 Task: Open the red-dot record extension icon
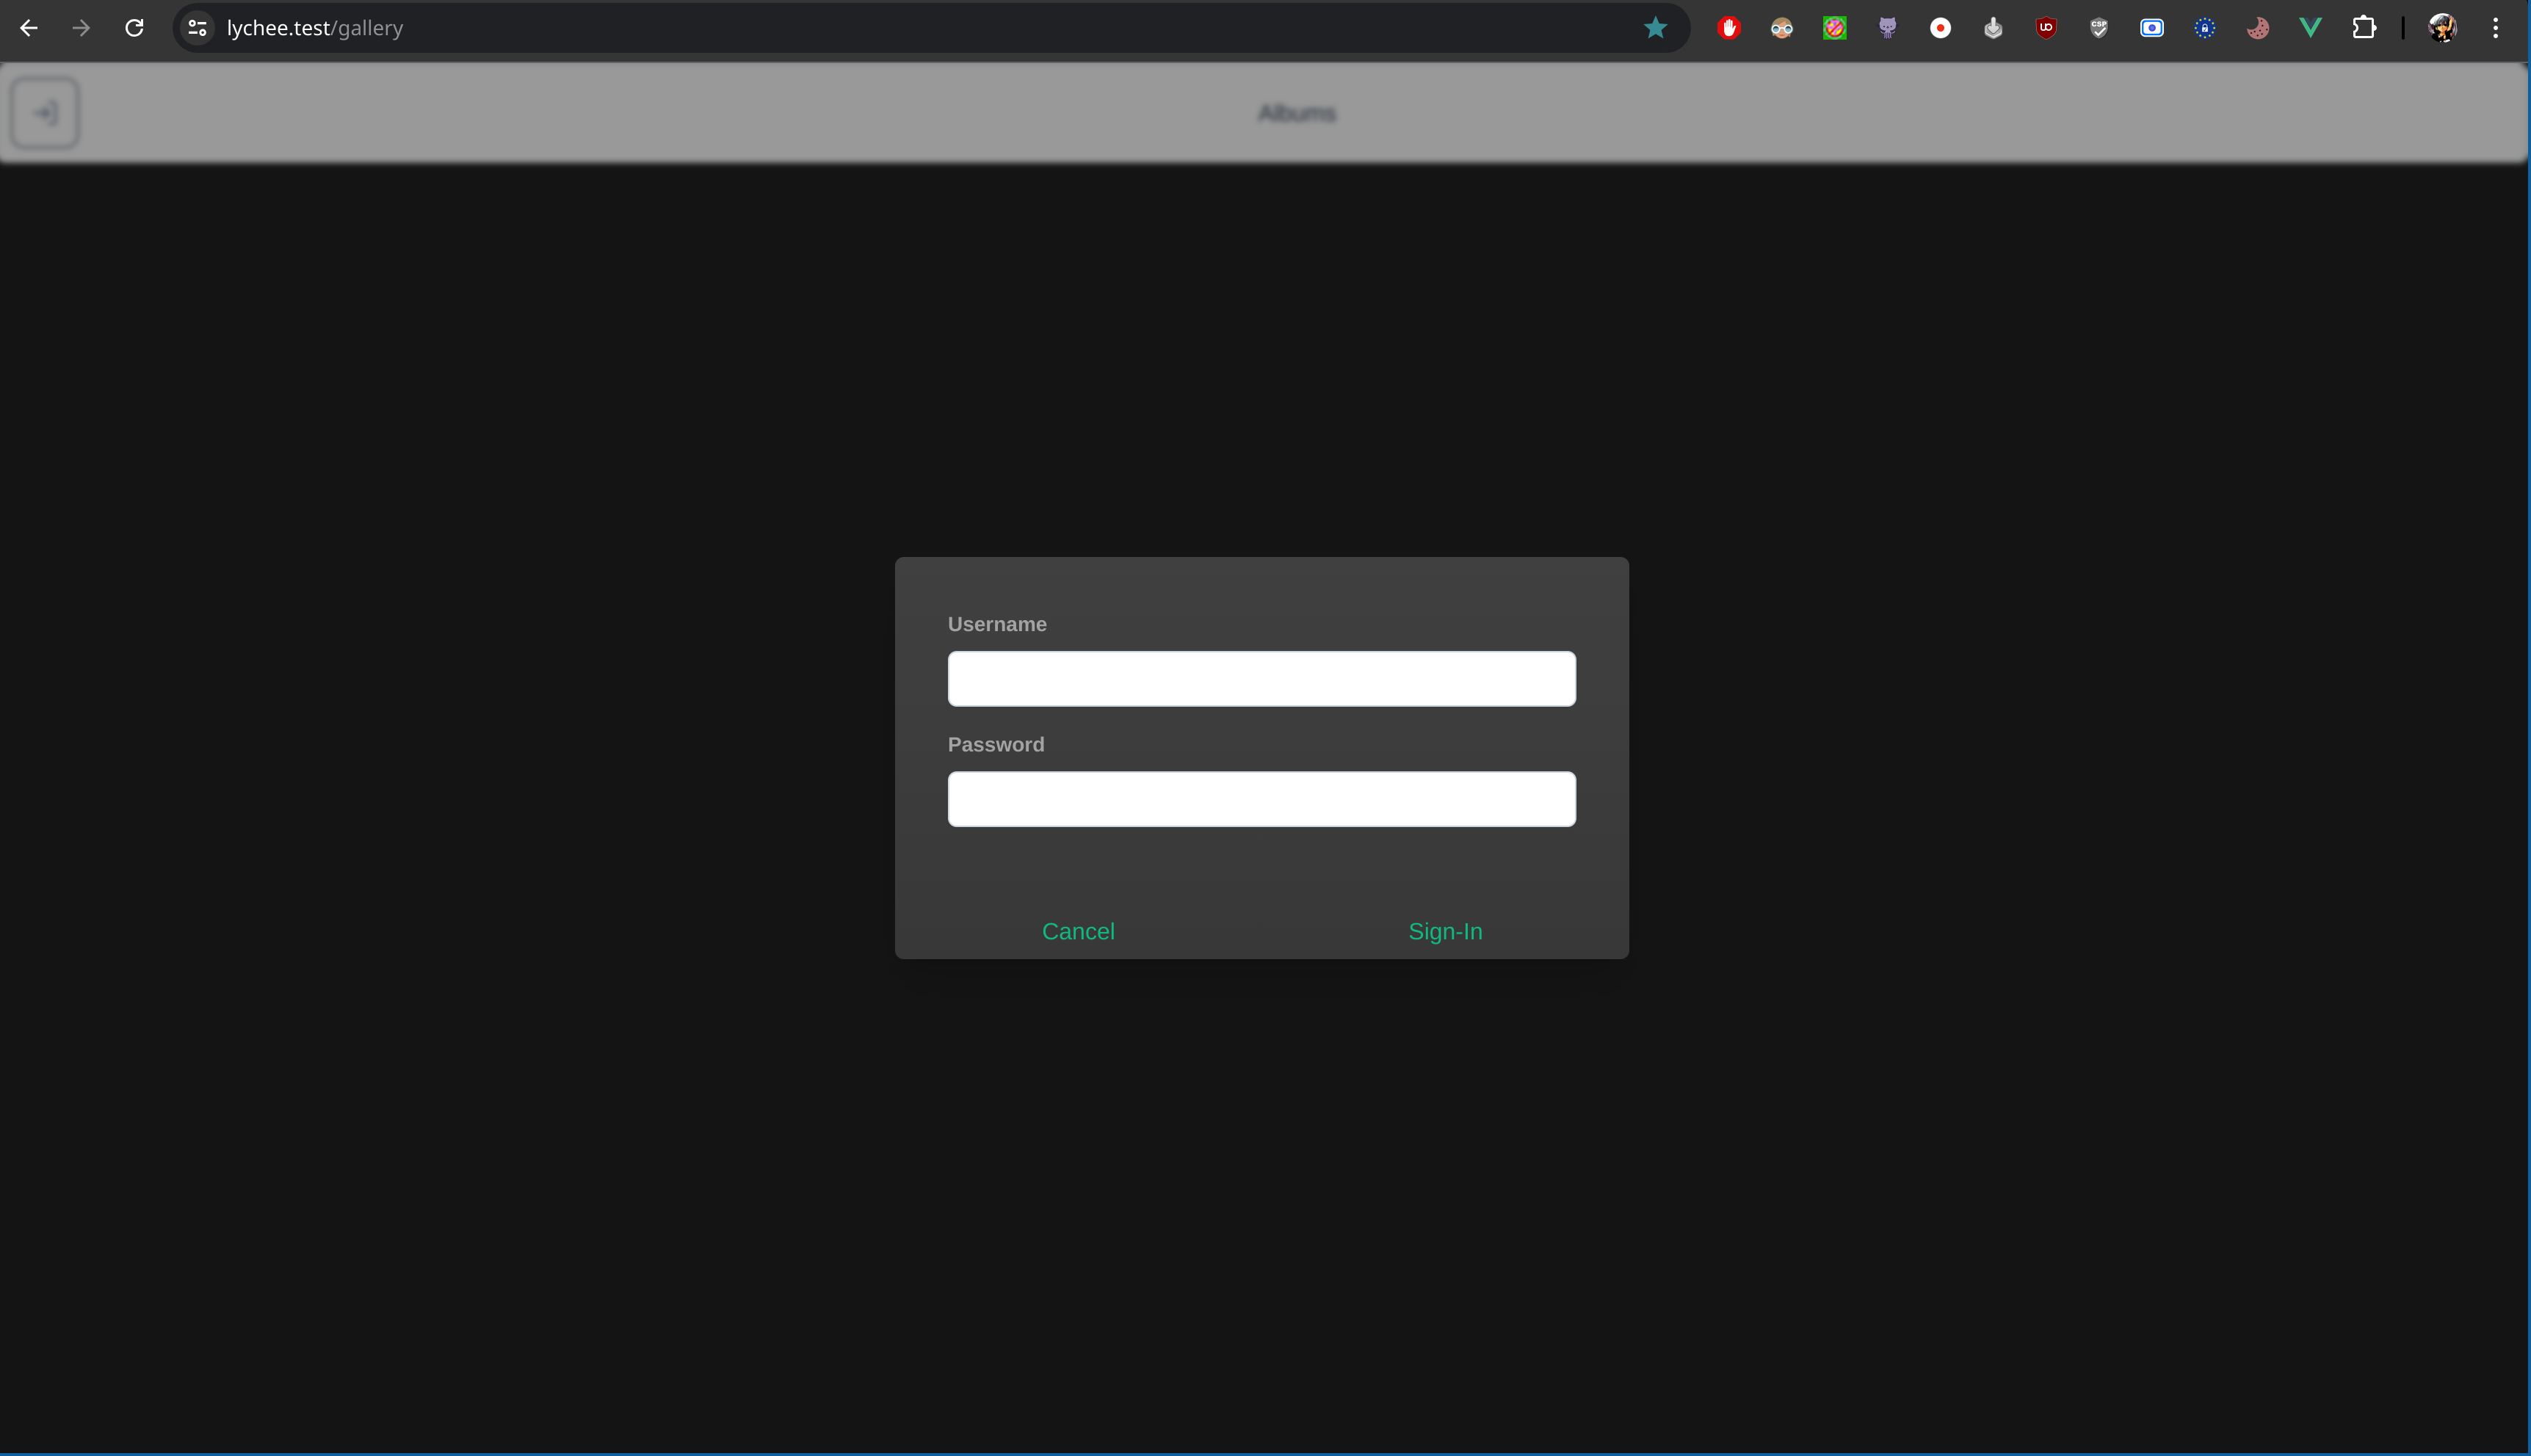click(x=1941, y=28)
